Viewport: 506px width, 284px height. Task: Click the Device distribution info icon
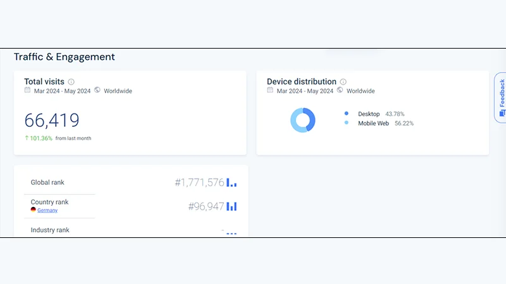tap(343, 82)
